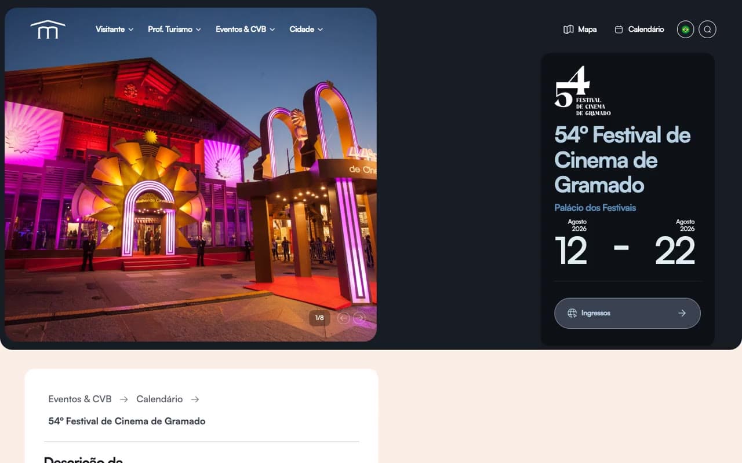The width and height of the screenshot is (742, 463).
Task: Click the 1/8 slide counter
Action: click(x=319, y=318)
